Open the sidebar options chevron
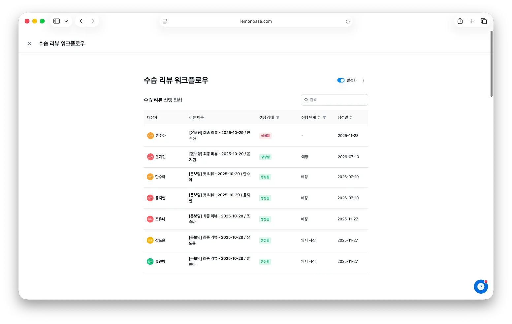The width and height of the screenshot is (512, 324). [66, 21]
